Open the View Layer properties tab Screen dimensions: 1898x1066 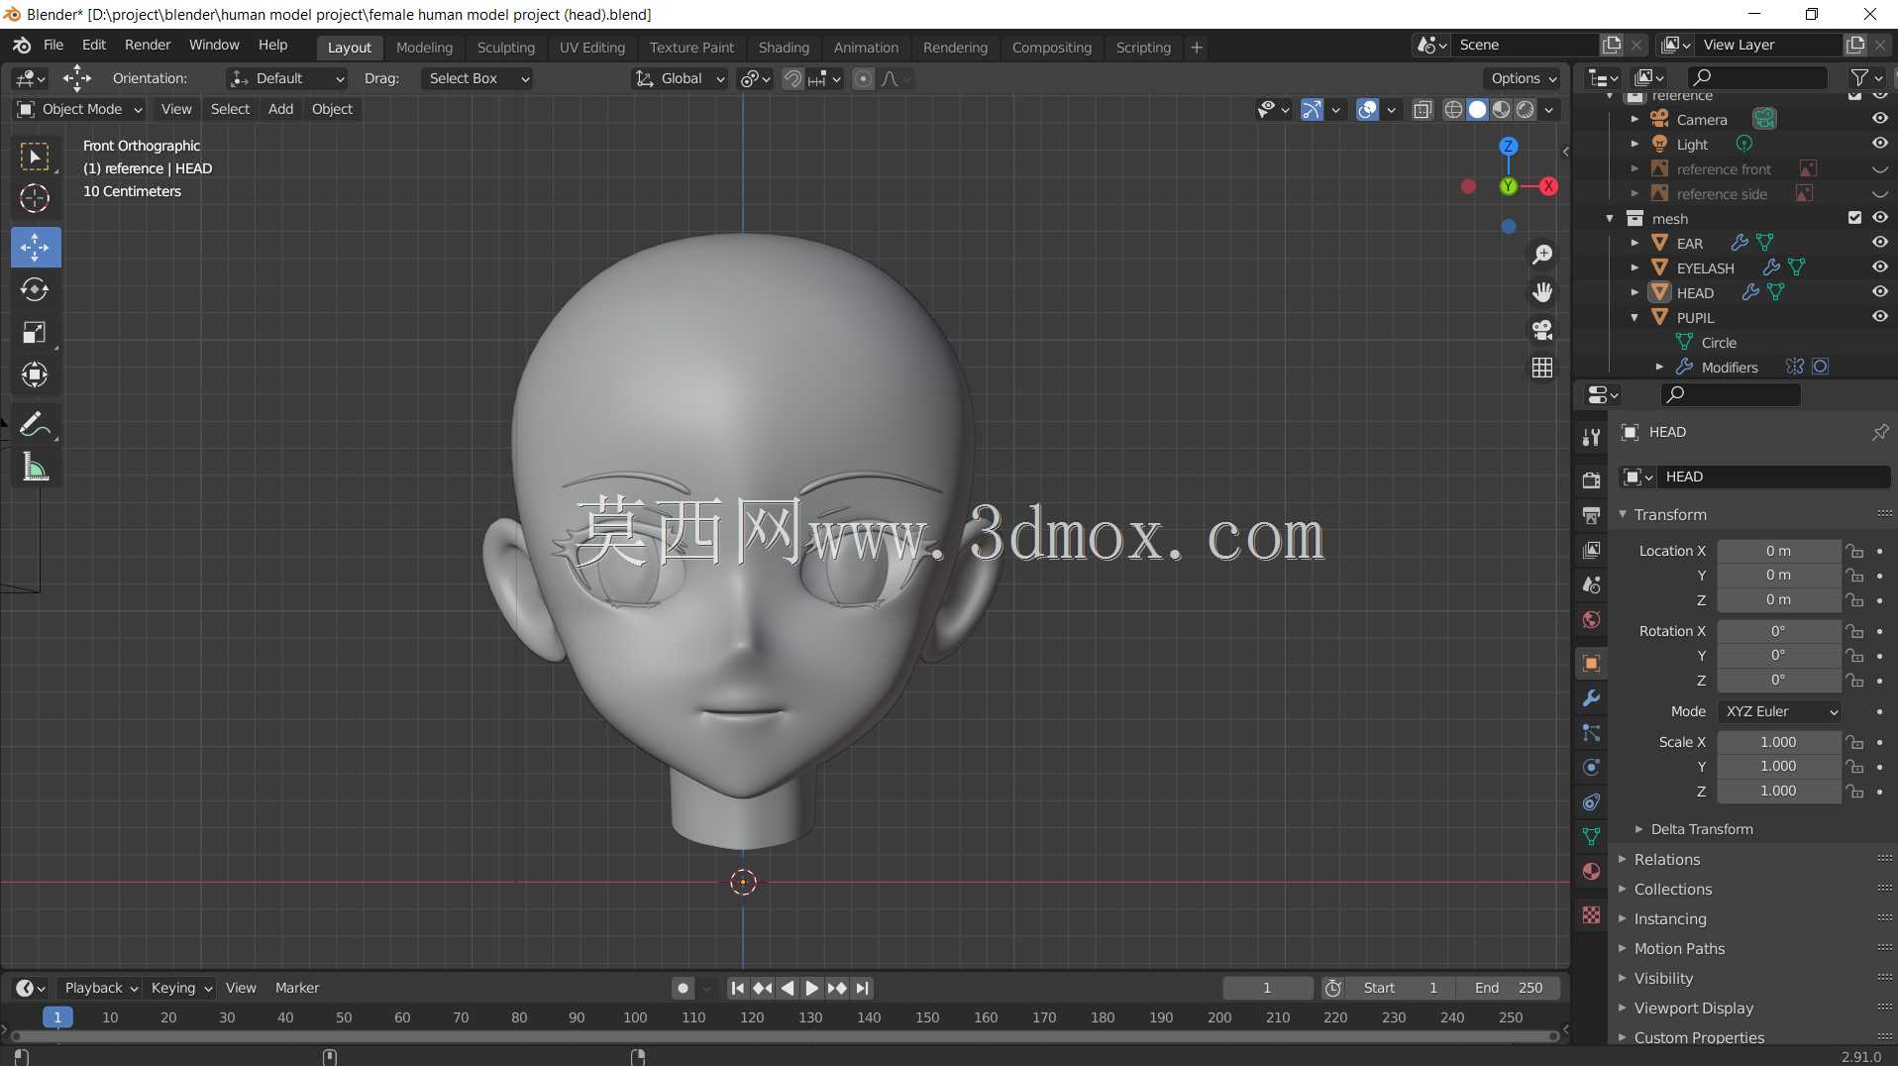1591,550
